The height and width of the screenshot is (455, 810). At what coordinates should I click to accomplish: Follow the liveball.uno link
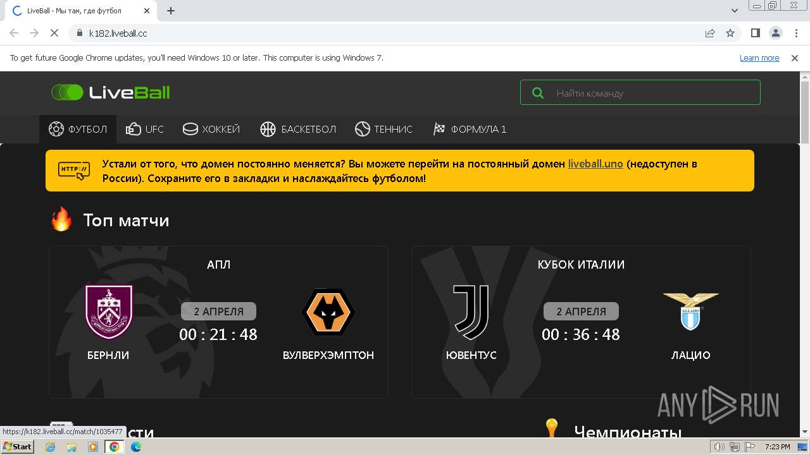(x=595, y=164)
